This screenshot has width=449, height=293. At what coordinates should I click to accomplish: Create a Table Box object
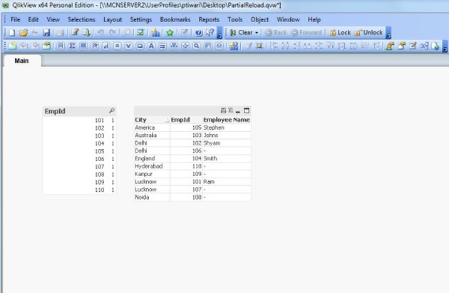click(x=83, y=46)
